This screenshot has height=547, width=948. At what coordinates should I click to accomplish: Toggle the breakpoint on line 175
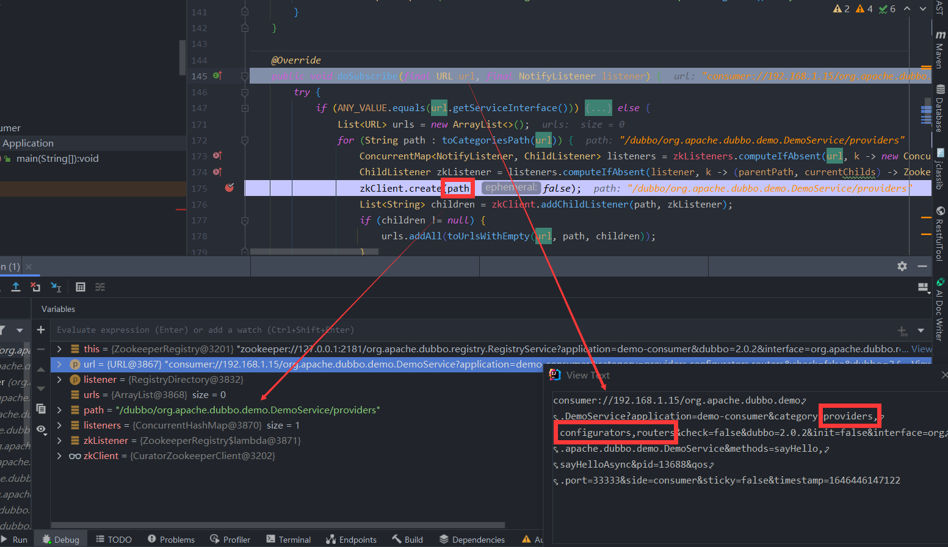point(230,188)
